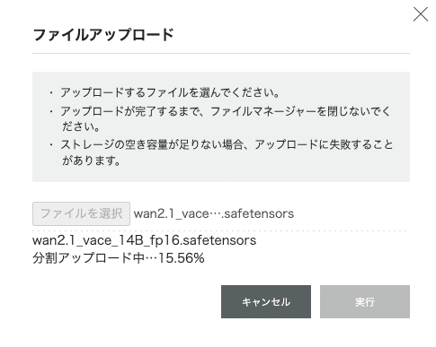Click the dotted separator below the file chooser
Screen dimensions: 436x347
(x=221, y=230)
